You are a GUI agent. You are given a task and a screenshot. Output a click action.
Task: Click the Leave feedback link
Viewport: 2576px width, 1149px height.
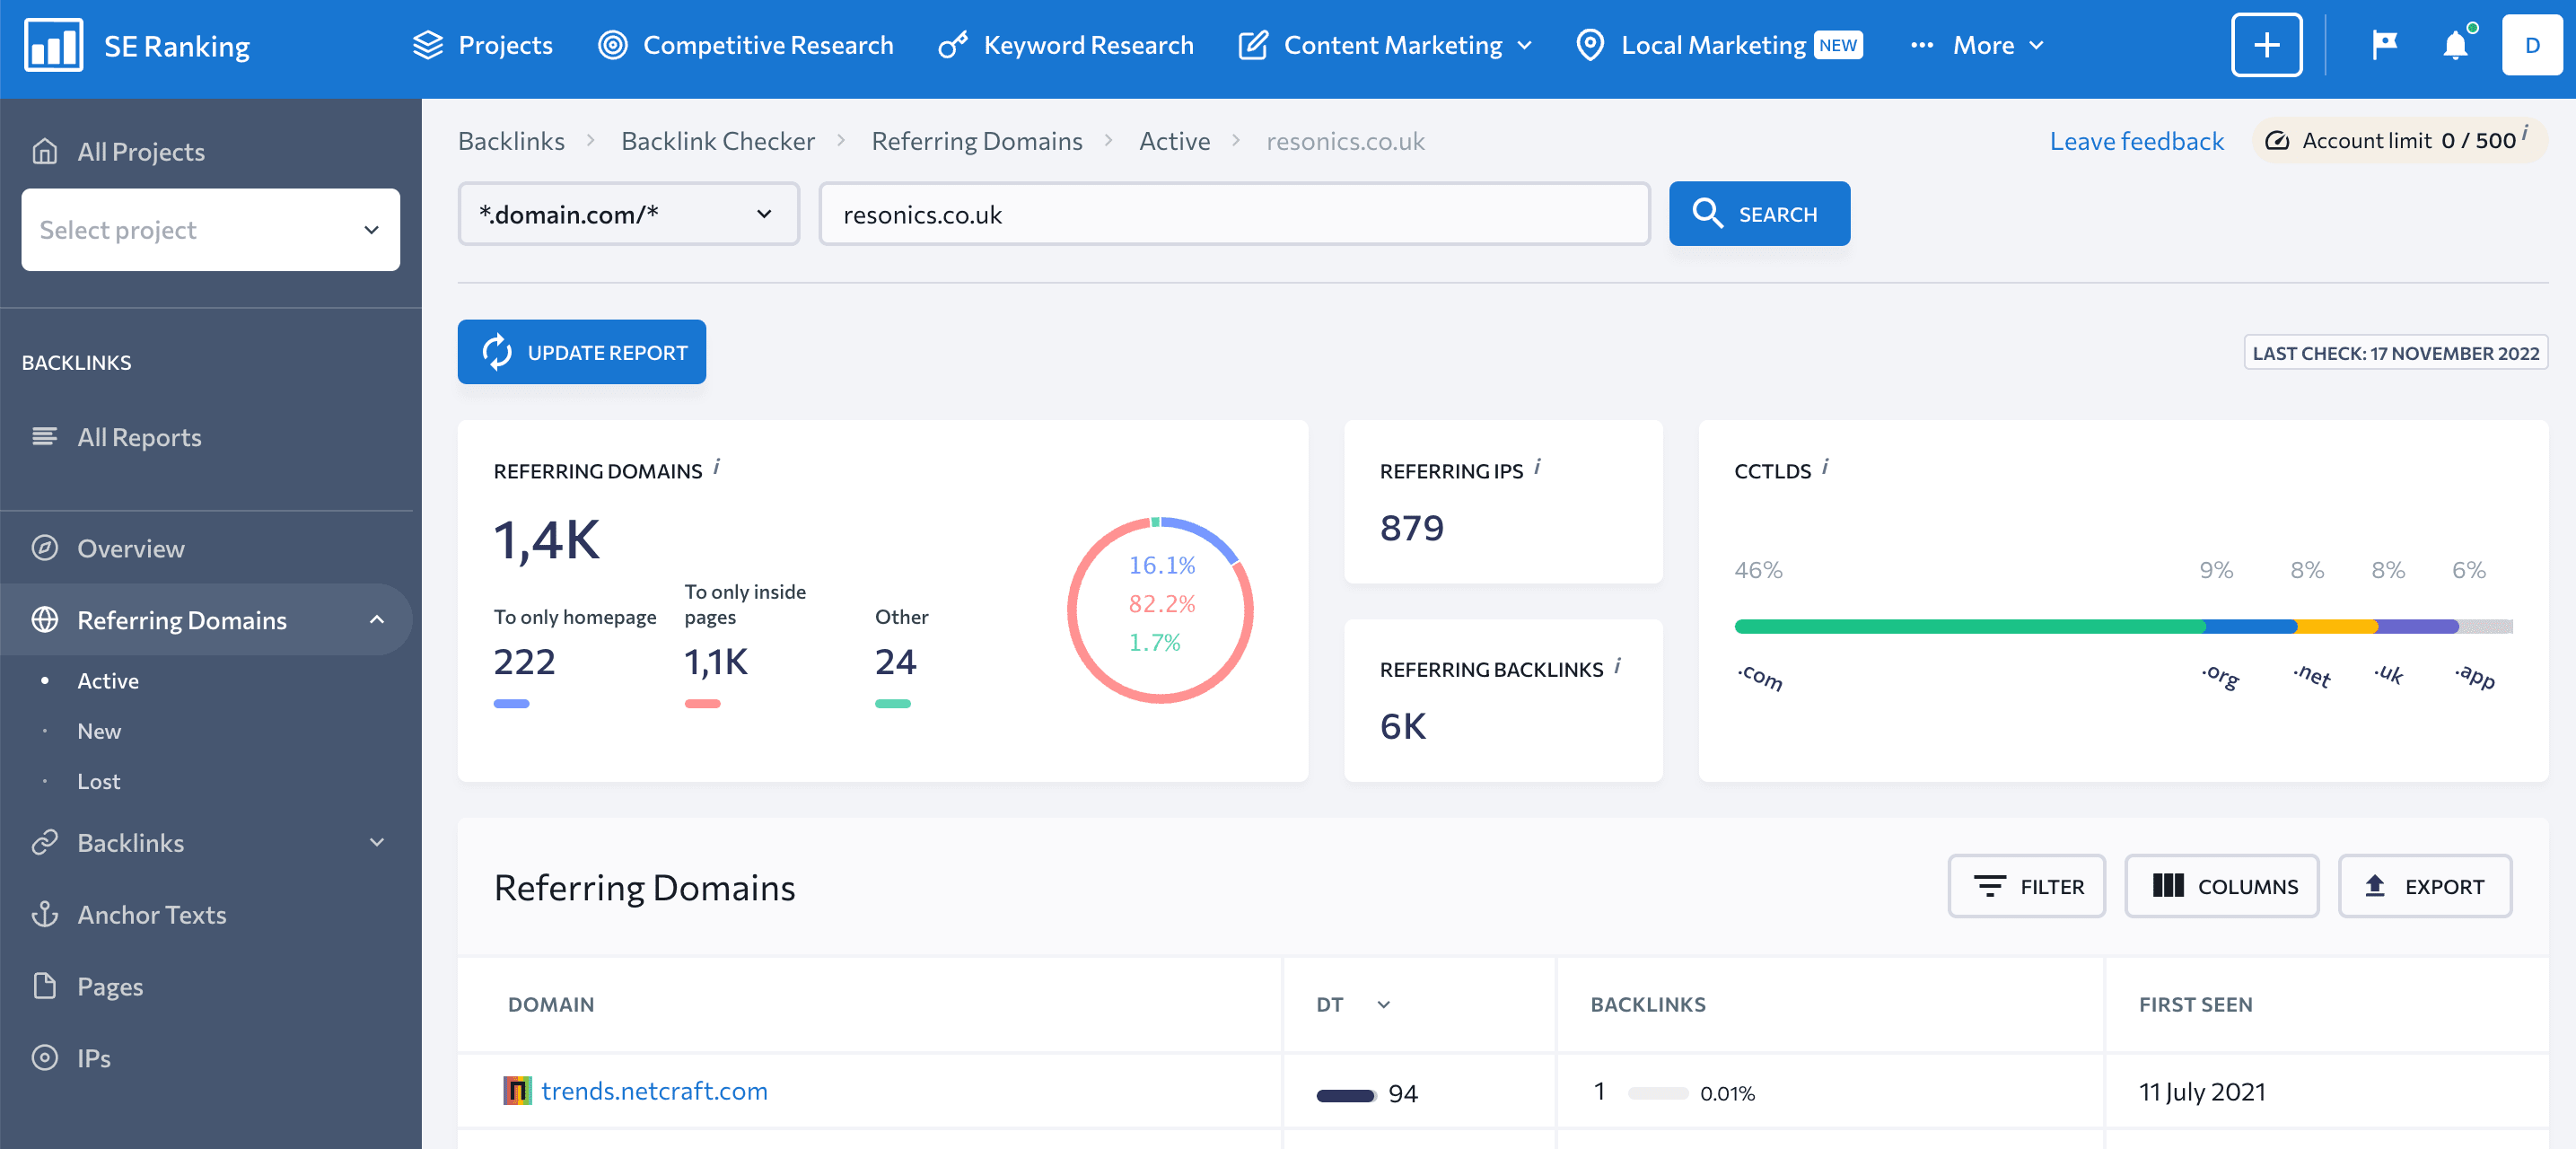2136,141
